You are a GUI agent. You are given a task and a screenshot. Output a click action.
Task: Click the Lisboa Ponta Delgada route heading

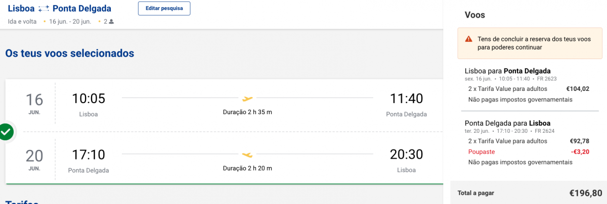point(60,9)
